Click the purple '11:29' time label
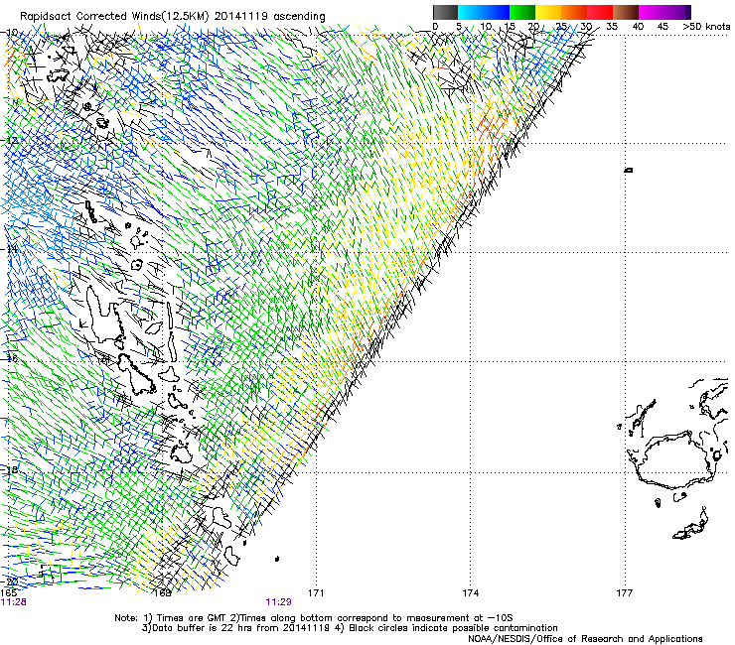The height and width of the screenshot is (645, 735). pos(278,602)
